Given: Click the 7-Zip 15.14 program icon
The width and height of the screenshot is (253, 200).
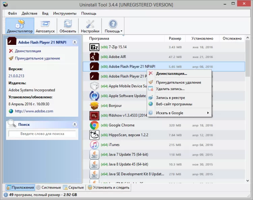Looking at the screenshot, I should [x=94, y=47].
